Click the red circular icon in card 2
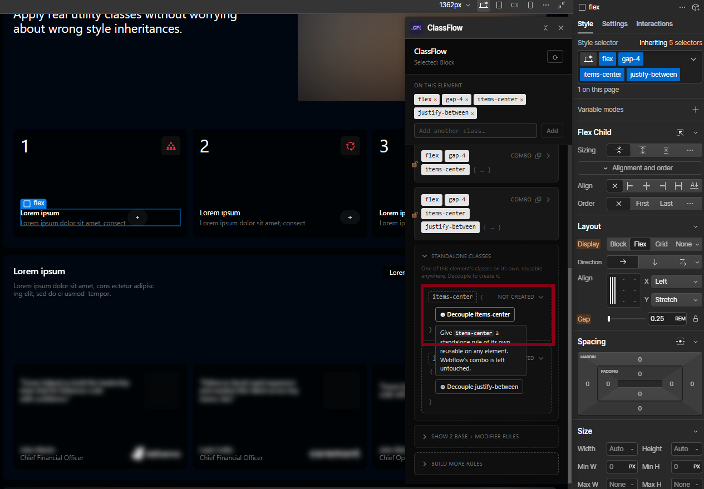Image resolution: width=704 pixels, height=489 pixels. coord(351,146)
